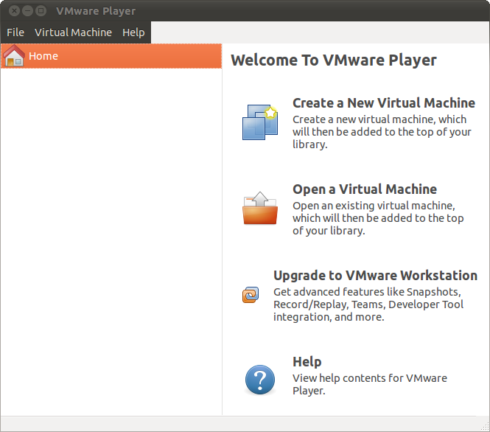Viewport: 490px width, 432px height.
Task: Click the 'Get advanced features like Snapshots' description
Action: coord(368,304)
